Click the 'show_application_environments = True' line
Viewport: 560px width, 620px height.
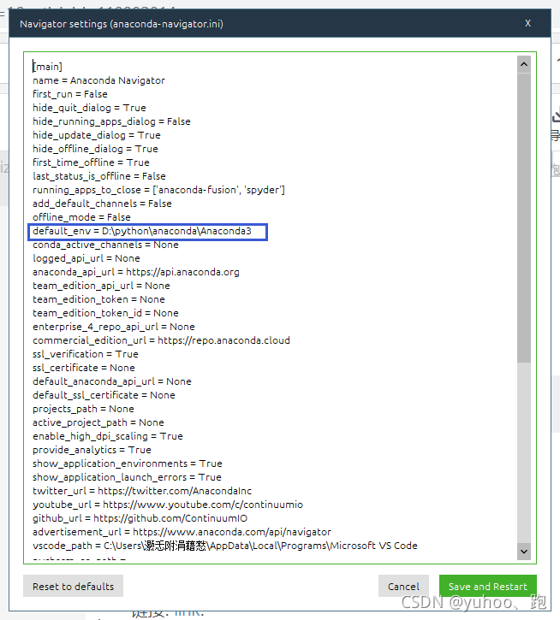click(x=127, y=464)
